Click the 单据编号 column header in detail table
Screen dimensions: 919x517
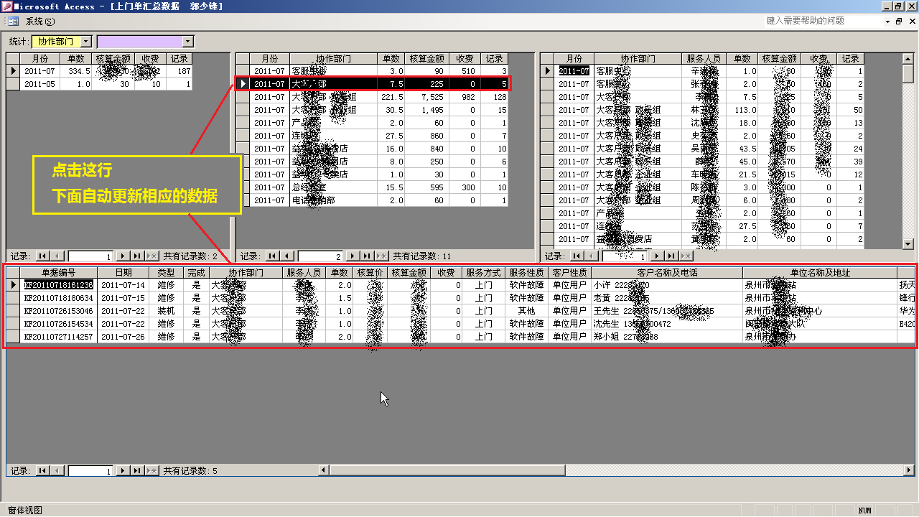[58, 273]
